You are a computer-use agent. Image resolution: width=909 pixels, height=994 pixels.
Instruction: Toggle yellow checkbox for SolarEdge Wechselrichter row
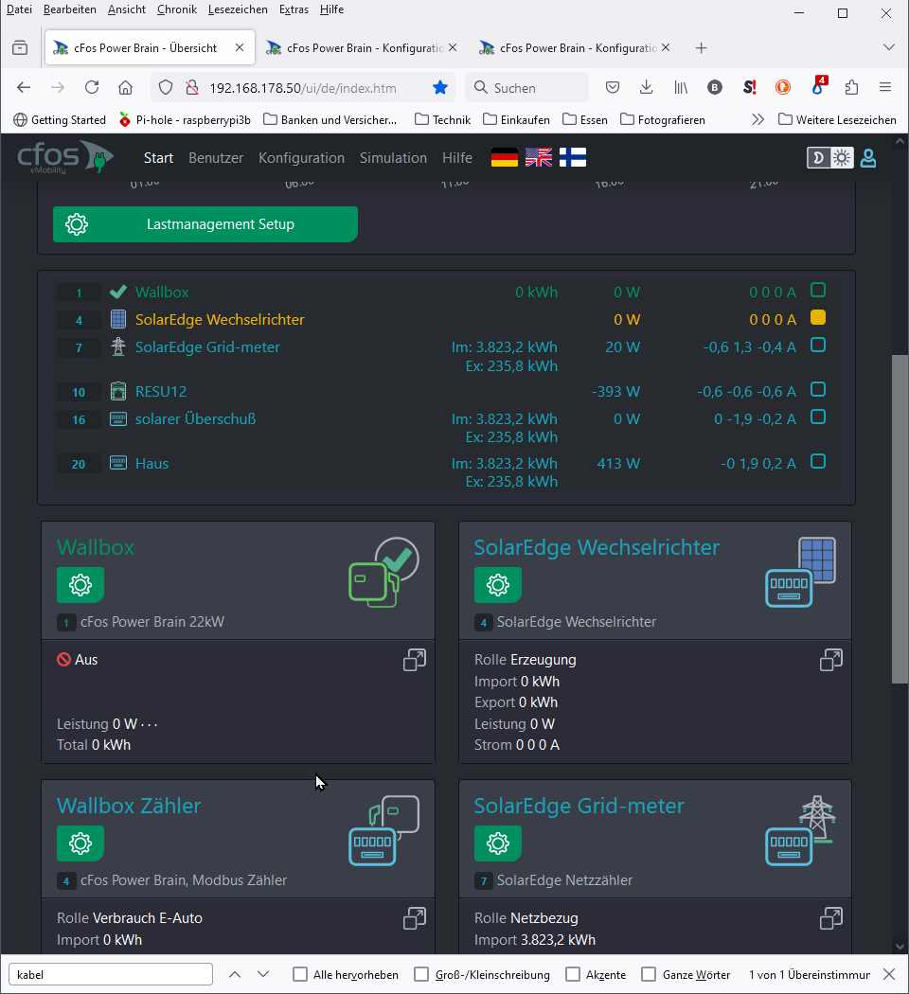[818, 317]
